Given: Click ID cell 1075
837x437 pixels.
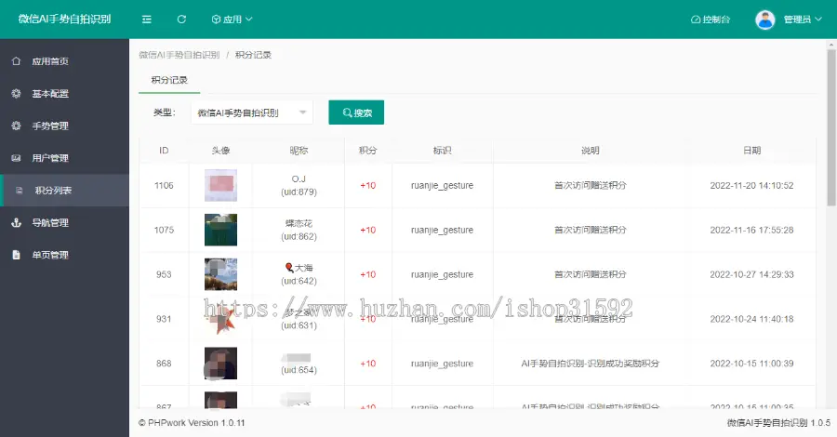Looking at the screenshot, I should pyautogui.click(x=164, y=230).
